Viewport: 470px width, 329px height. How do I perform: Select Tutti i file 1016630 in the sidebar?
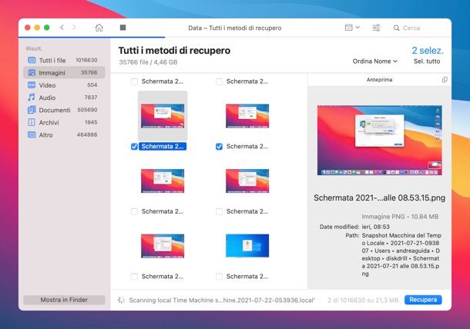[x=64, y=60]
